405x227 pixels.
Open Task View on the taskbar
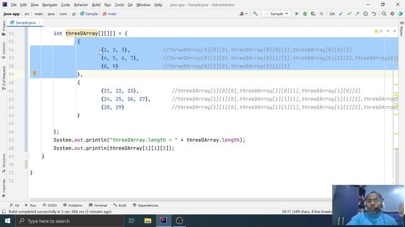(132, 221)
